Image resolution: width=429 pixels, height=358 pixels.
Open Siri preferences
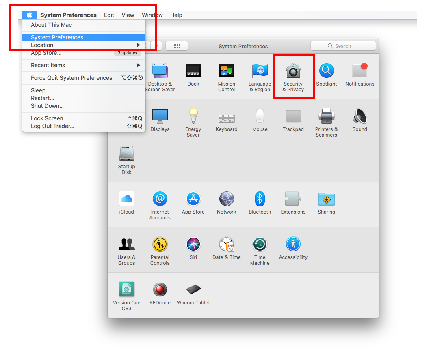pos(193,248)
